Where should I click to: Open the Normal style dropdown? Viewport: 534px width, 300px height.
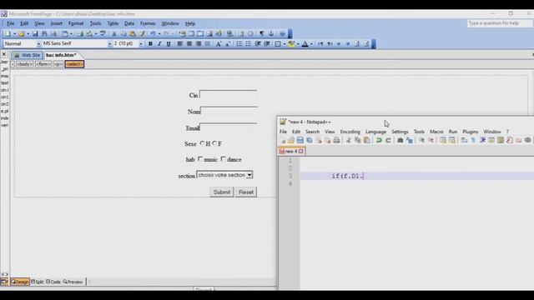(x=38, y=44)
